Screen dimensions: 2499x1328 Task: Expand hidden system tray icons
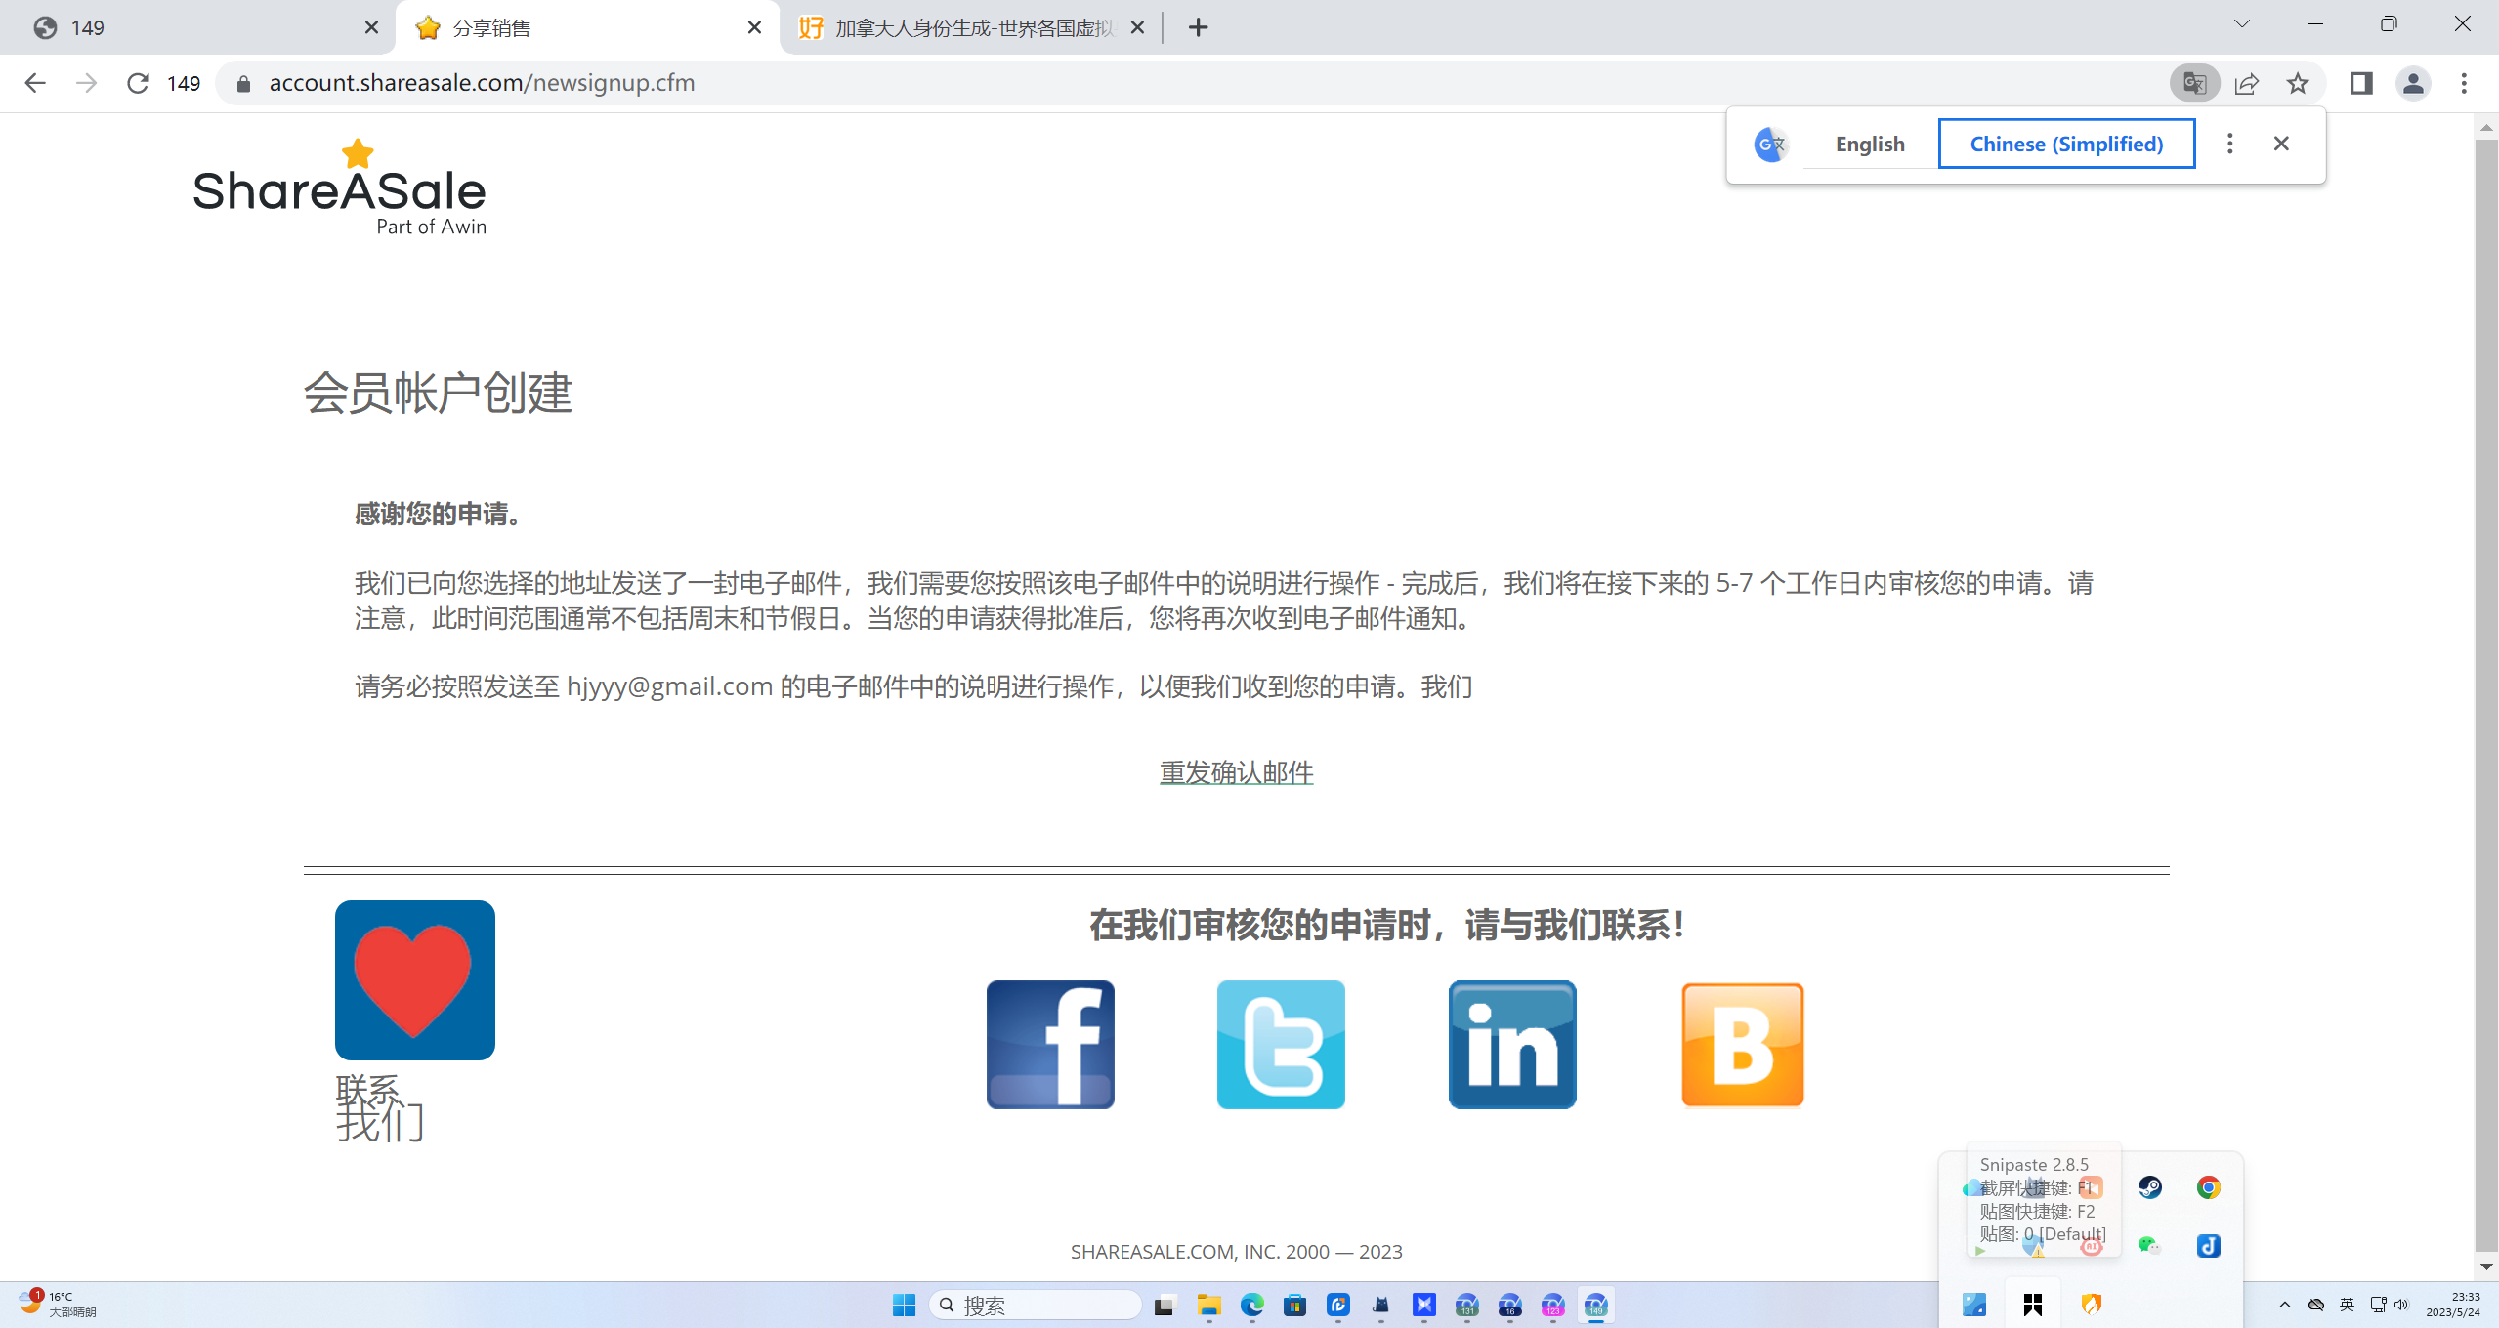point(2284,1304)
